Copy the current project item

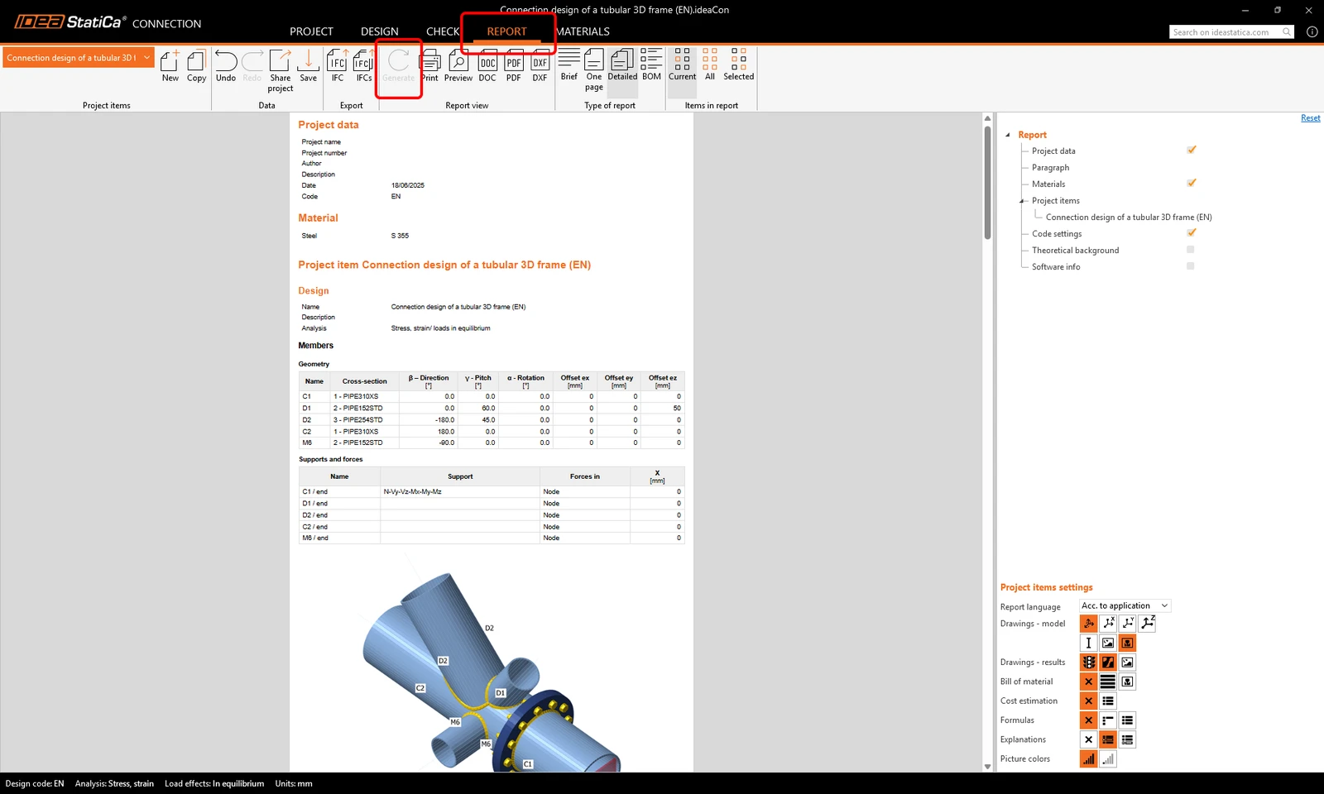[x=196, y=65]
